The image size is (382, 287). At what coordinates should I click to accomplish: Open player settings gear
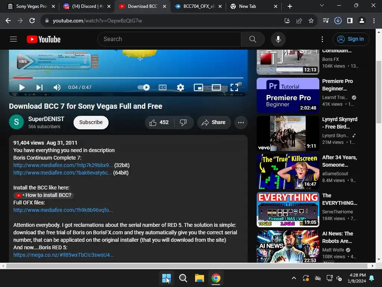pos(180,87)
